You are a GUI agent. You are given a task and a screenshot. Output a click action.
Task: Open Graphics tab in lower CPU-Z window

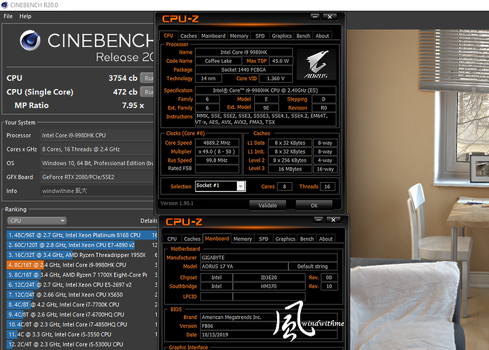tap(285, 239)
